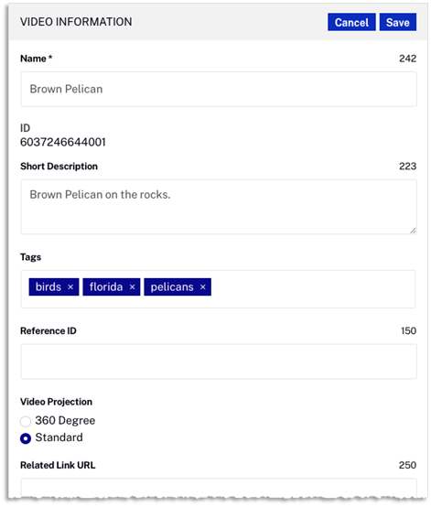431x507 pixels.
Task: Click the 360 Degree label text
Action: click(65, 420)
